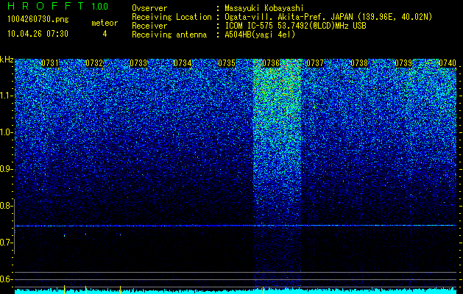Click the cyan signal level strip at bottom
Viewport: 463px width, 294px height.
(236, 291)
